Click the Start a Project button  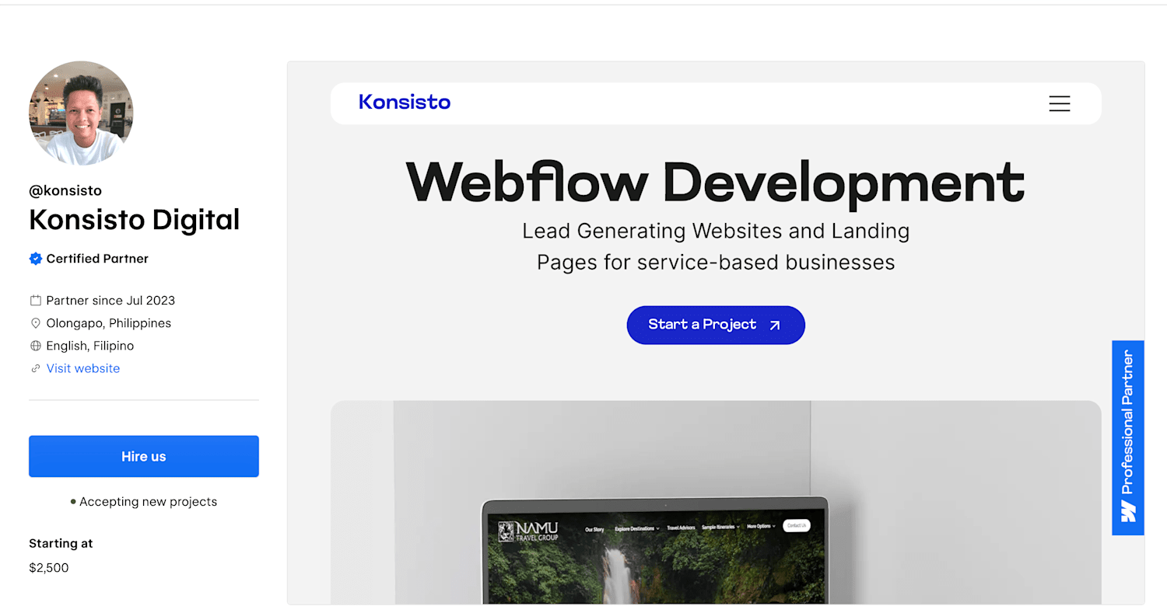click(716, 325)
